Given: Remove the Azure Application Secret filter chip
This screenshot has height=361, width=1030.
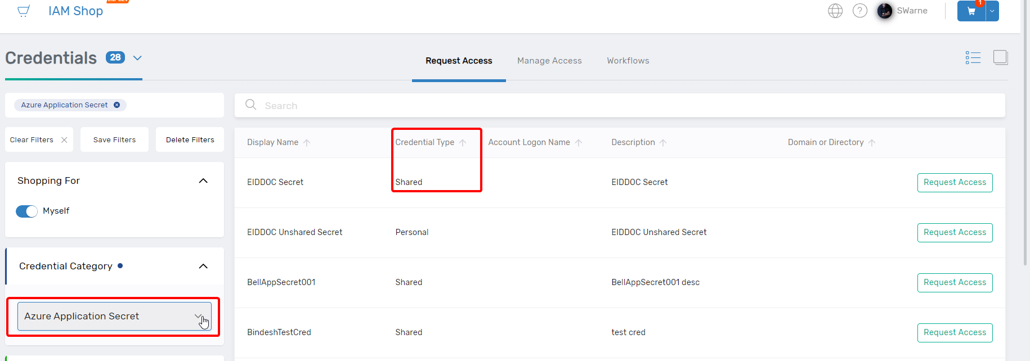Looking at the screenshot, I should click(117, 105).
